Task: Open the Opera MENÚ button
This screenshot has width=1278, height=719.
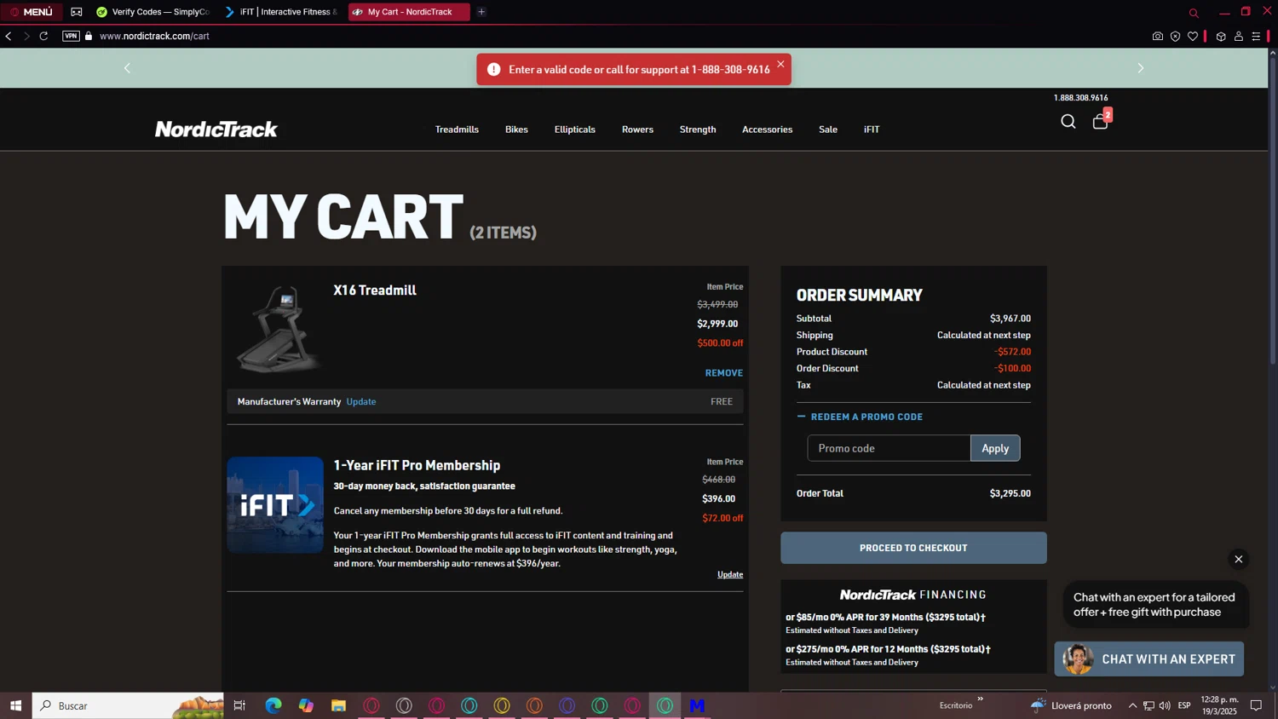Action: pyautogui.click(x=32, y=12)
